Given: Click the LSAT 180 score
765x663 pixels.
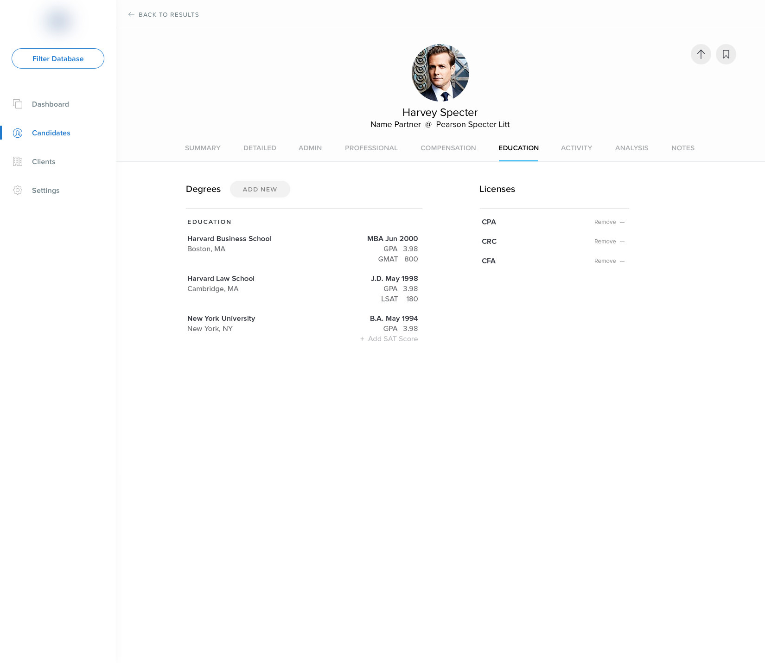Looking at the screenshot, I should point(400,299).
